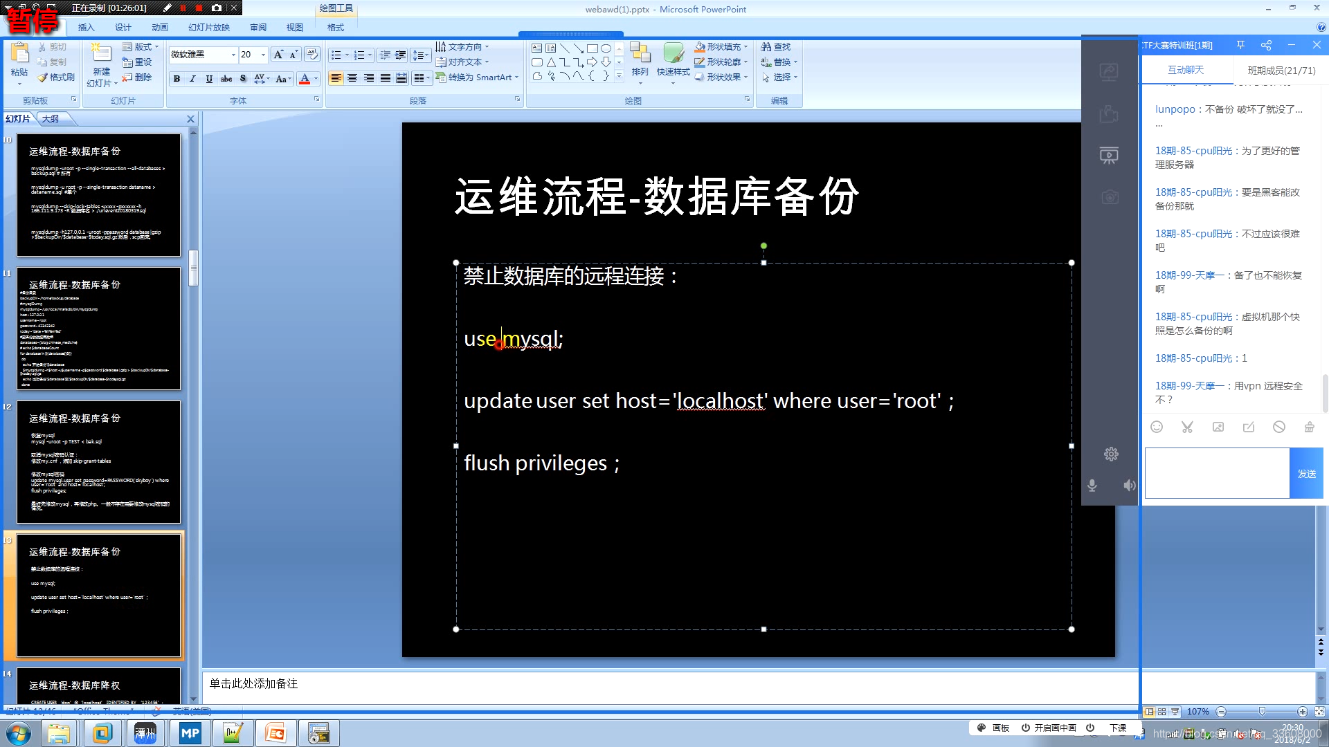Click the Bold formatting button
This screenshot has width=1329, height=747.
[x=177, y=79]
